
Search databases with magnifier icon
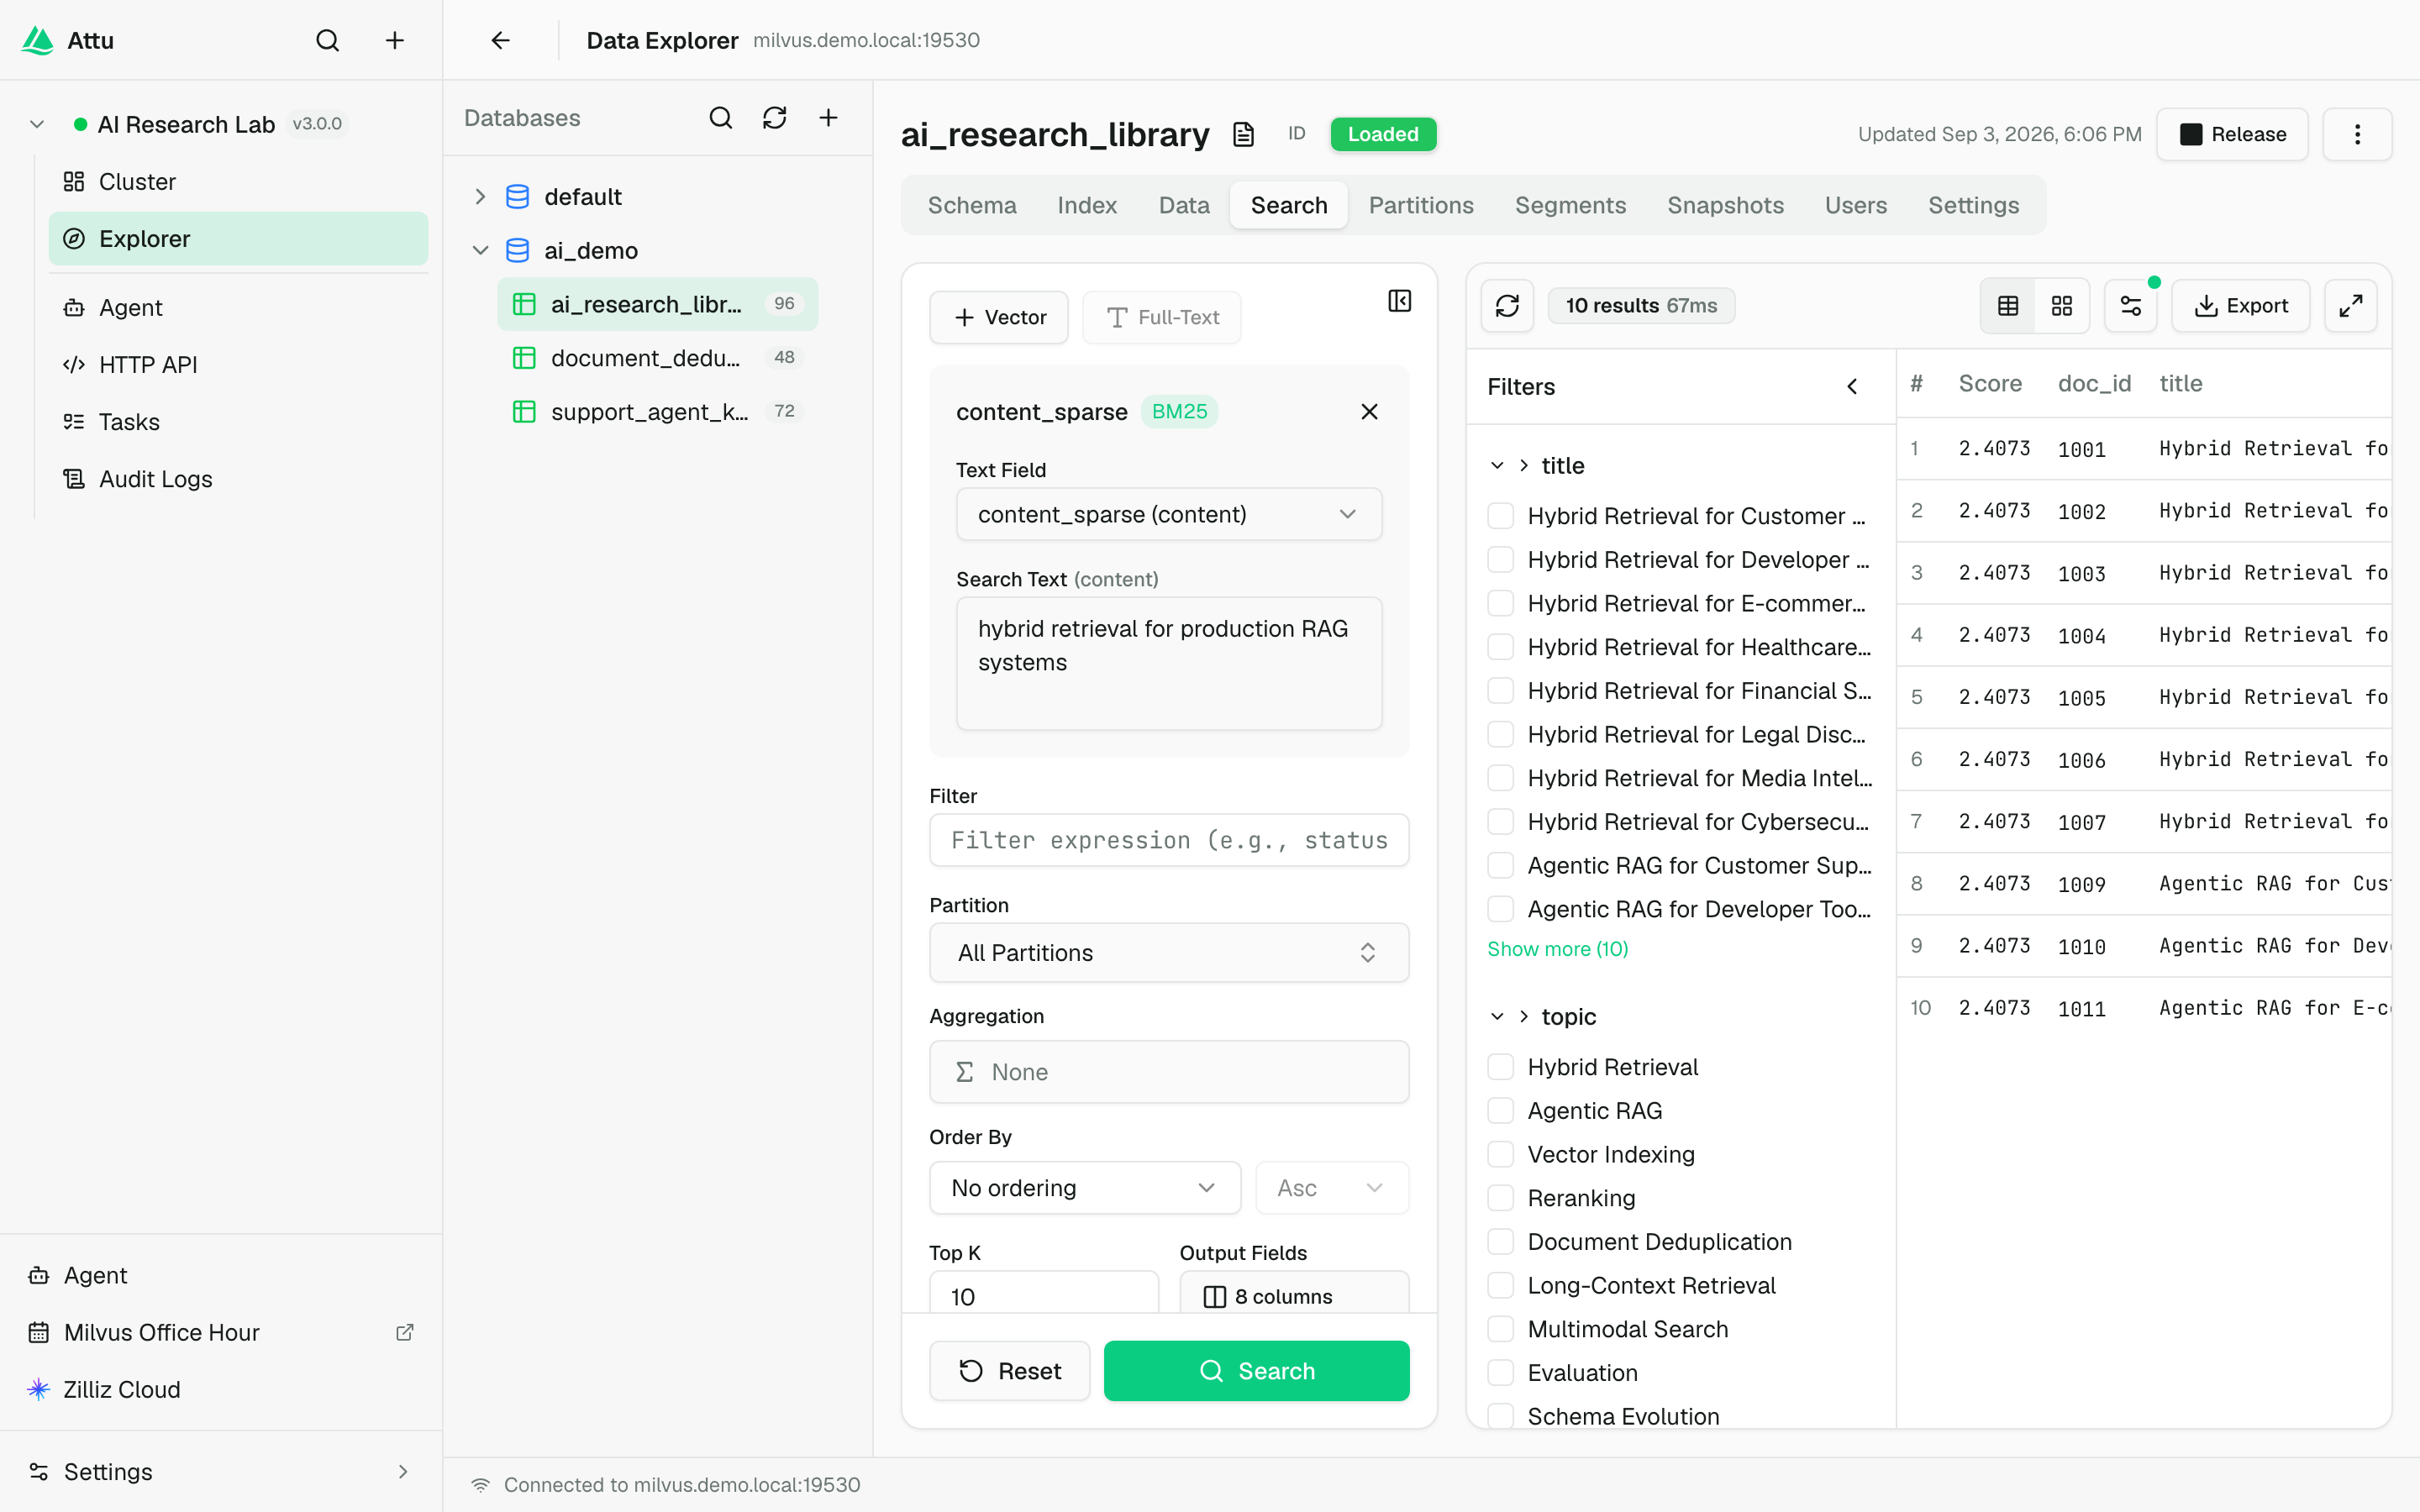[x=721, y=118]
